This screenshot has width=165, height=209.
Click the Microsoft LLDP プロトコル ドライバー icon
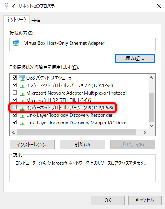point(22,101)
